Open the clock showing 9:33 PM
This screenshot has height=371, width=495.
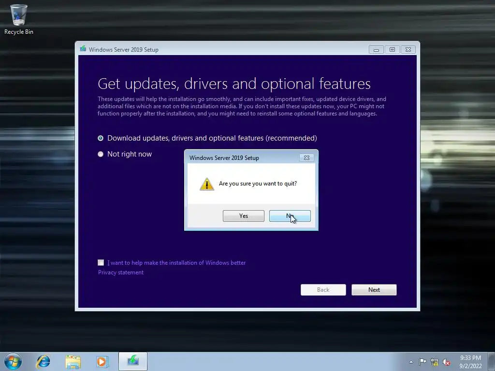tap(470, 362)
